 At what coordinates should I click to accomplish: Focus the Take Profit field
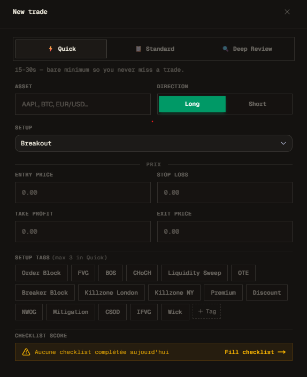click(83, 232)
